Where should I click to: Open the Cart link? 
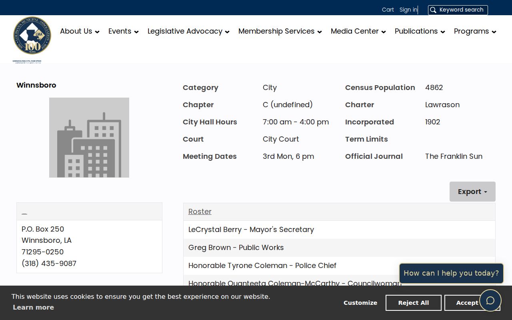(x=388, y=10)
